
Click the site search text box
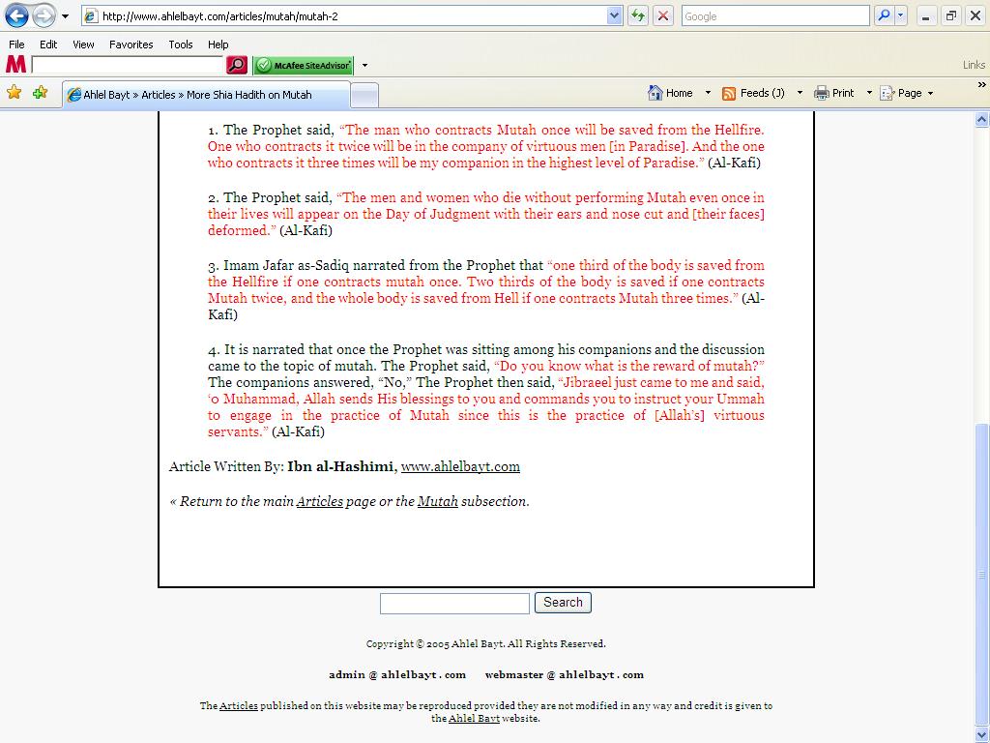pyautogui.click(x=454, y=604)
